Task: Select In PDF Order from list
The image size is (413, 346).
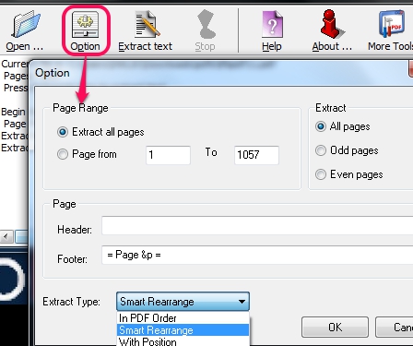Action: tap(183, 318)
